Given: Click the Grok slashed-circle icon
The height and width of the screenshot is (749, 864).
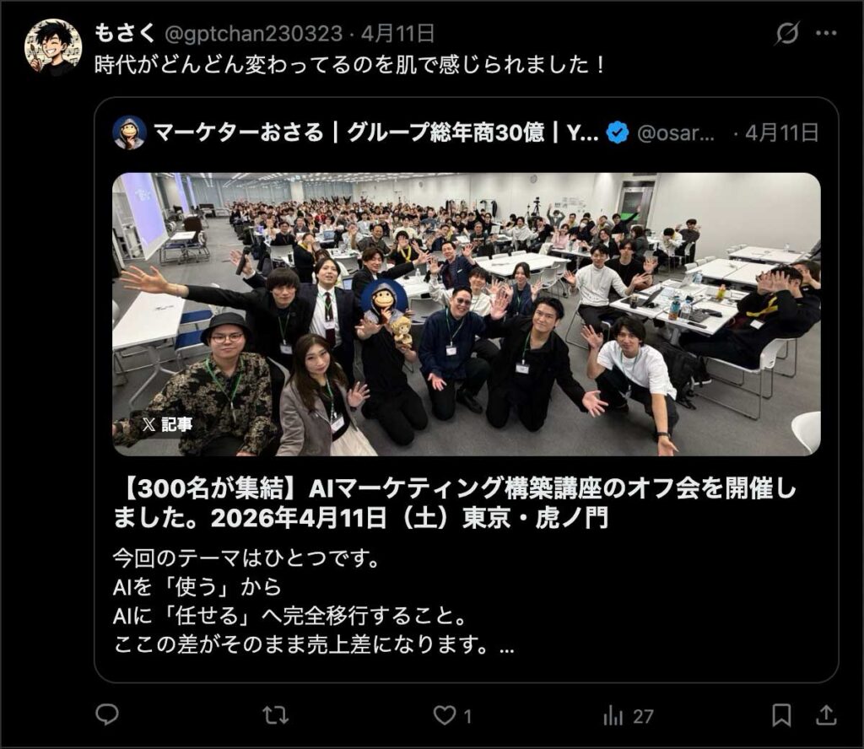Looking at the screenshot, I should click(x=787, y=34).
